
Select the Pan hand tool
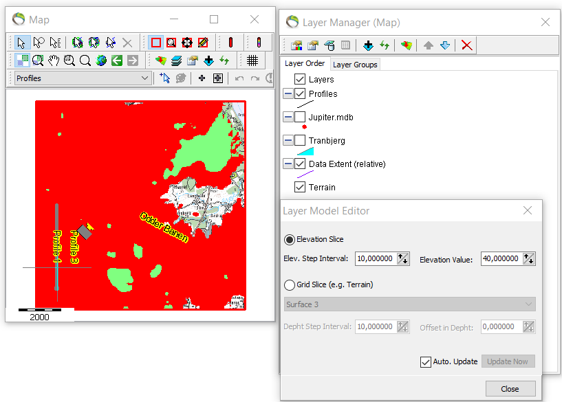point(54,60)
